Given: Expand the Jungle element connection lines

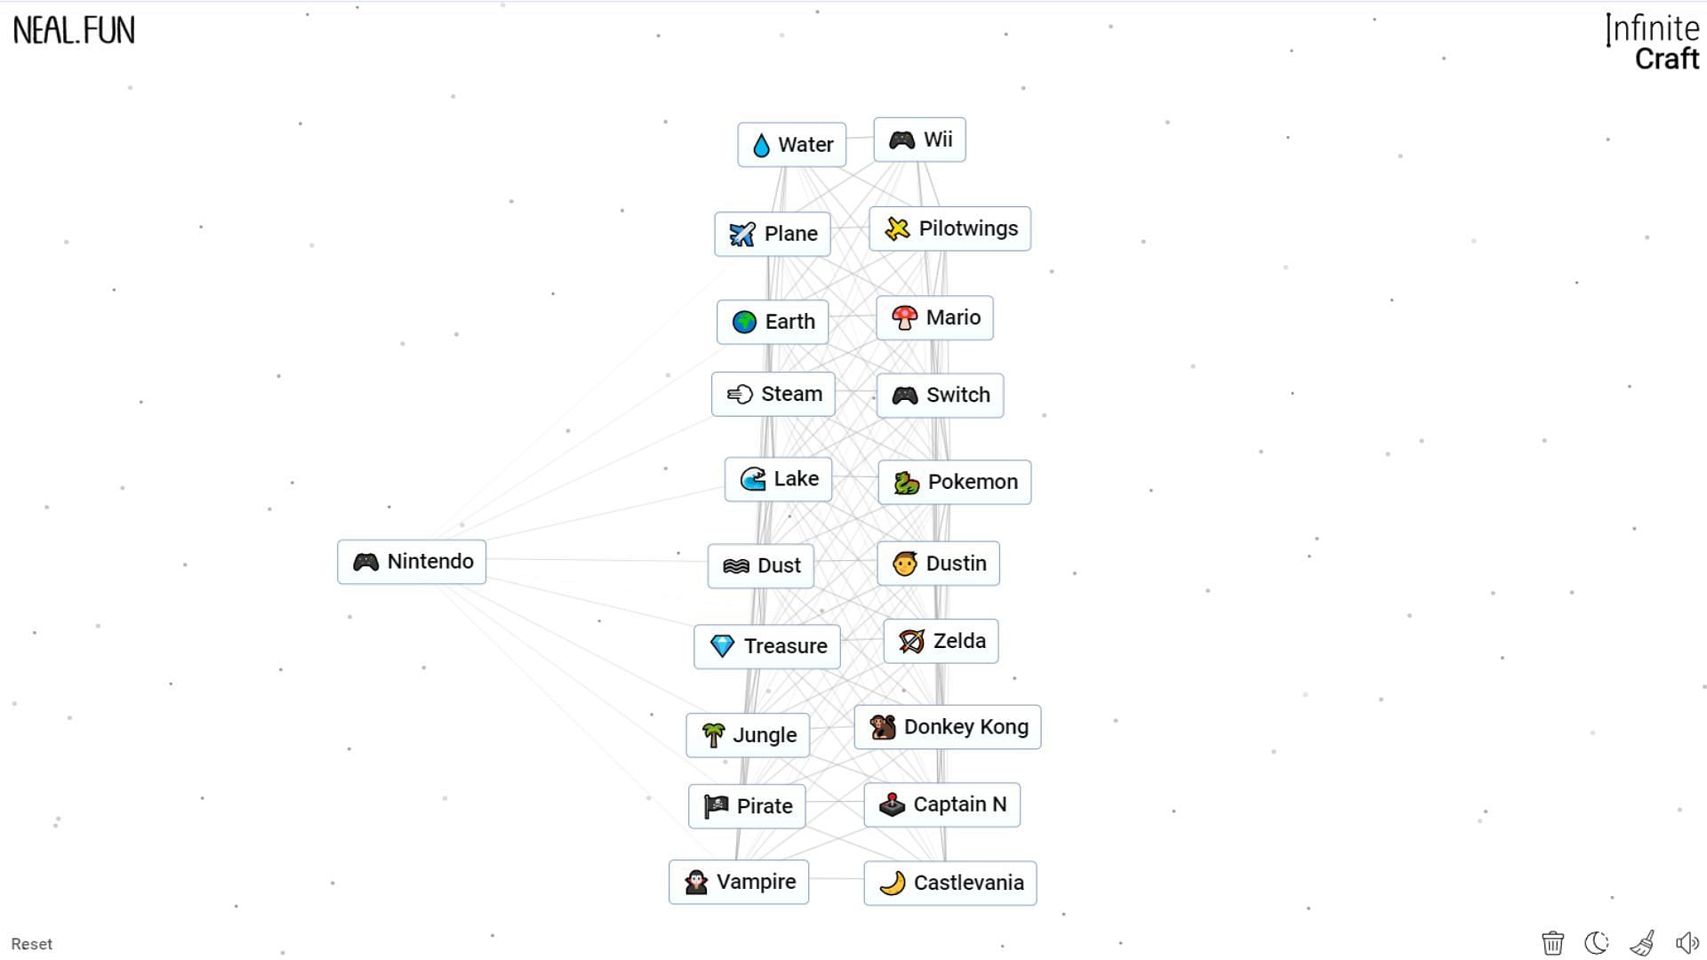Looking at the screenshot, I should 749,733.
